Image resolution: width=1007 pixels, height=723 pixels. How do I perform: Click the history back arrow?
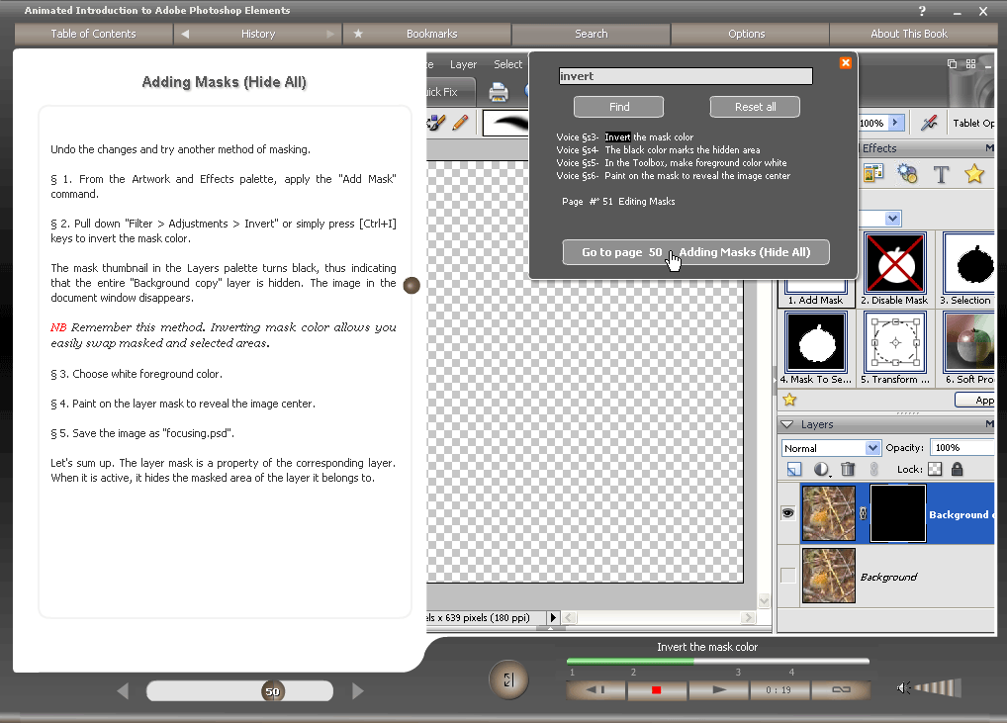point(185,34)
